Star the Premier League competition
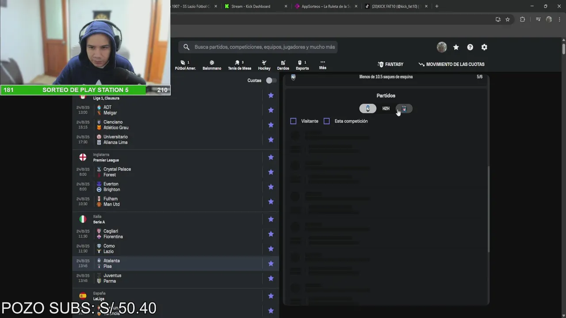 (x=271, y=157)
